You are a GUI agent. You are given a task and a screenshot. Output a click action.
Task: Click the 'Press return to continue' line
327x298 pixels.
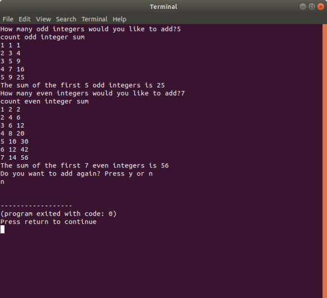tap(48, 222)
